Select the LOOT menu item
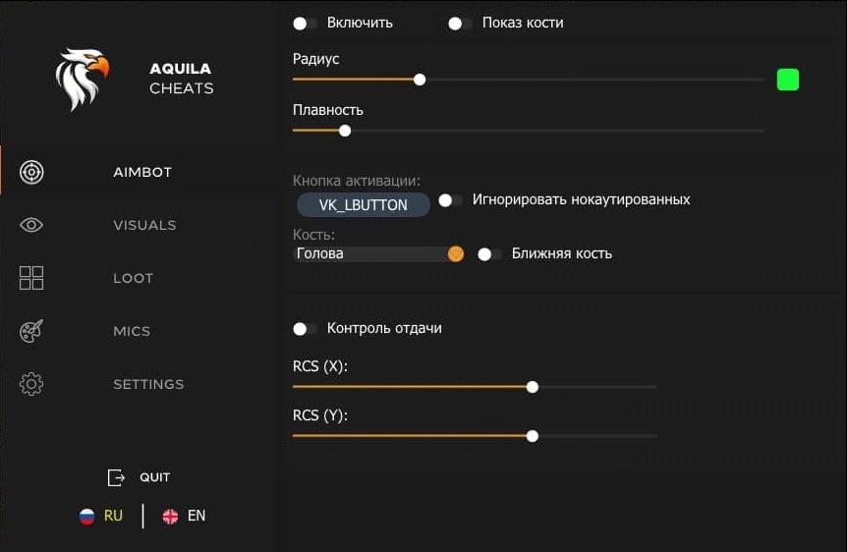Screen dimensions: 847x552 click(x=133, y=278)
